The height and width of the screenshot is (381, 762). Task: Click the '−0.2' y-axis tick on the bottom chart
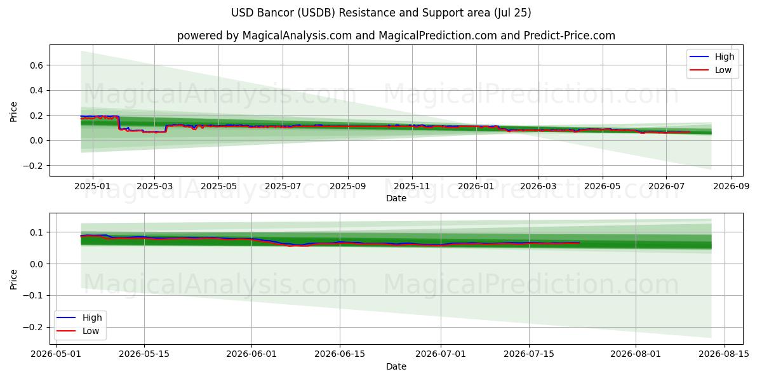(x=32, y=328)
